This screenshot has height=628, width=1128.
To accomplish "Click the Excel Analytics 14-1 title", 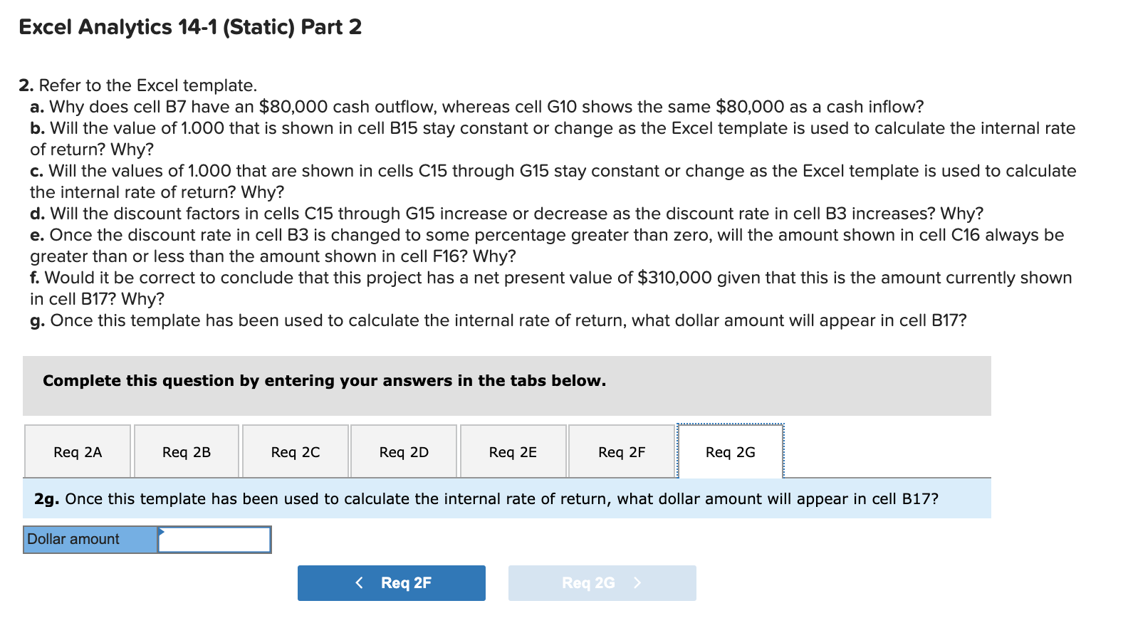I will coord(189,27).
